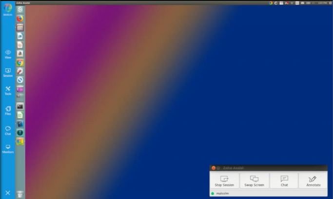Click the clock in the top panel

coord(322,3)
